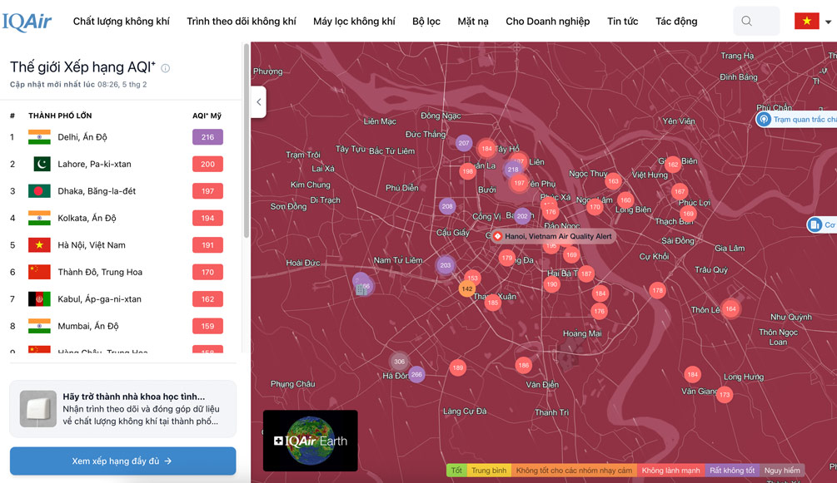Open the IQAir Earth thumbnail
Viewport: 837px width, 483px height.
coord(310,441)
